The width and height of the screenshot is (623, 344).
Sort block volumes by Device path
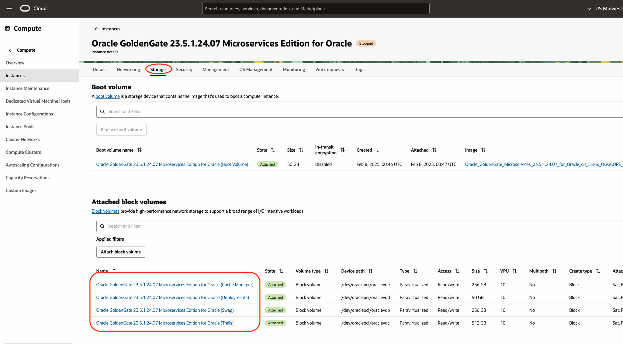[370, 271]
